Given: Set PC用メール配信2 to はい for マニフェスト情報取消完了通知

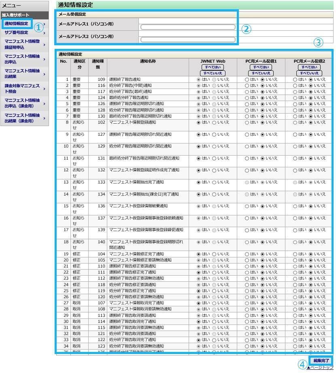Looking at the screenshot, I should click(x=295, y=303).
